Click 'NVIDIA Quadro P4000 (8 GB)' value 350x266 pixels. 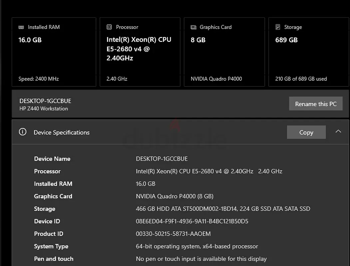(x=175, y=196)
